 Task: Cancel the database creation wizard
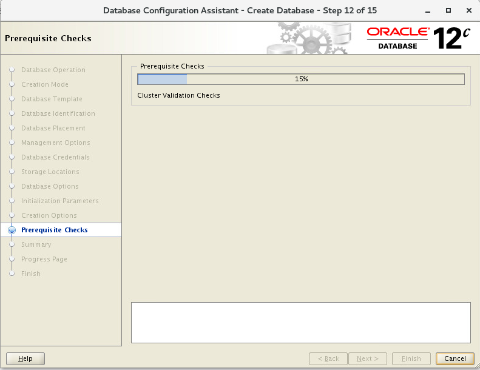[x=455, y=358]
